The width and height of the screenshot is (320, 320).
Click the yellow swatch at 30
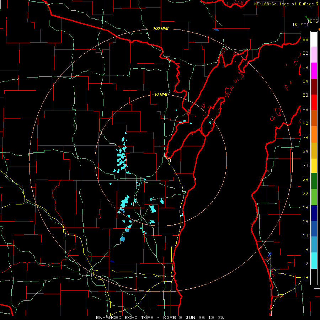314,166
